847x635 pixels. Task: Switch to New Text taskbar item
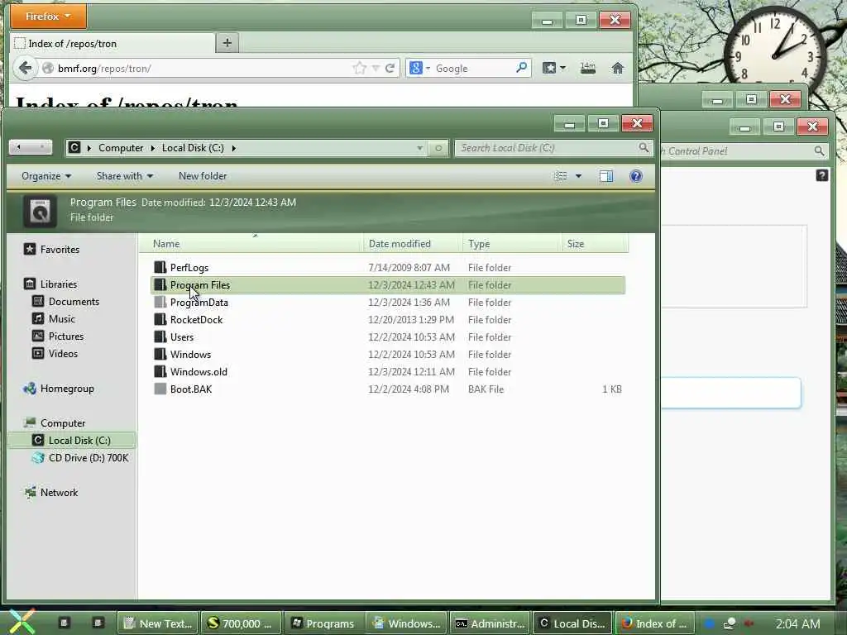coord(158,623)
